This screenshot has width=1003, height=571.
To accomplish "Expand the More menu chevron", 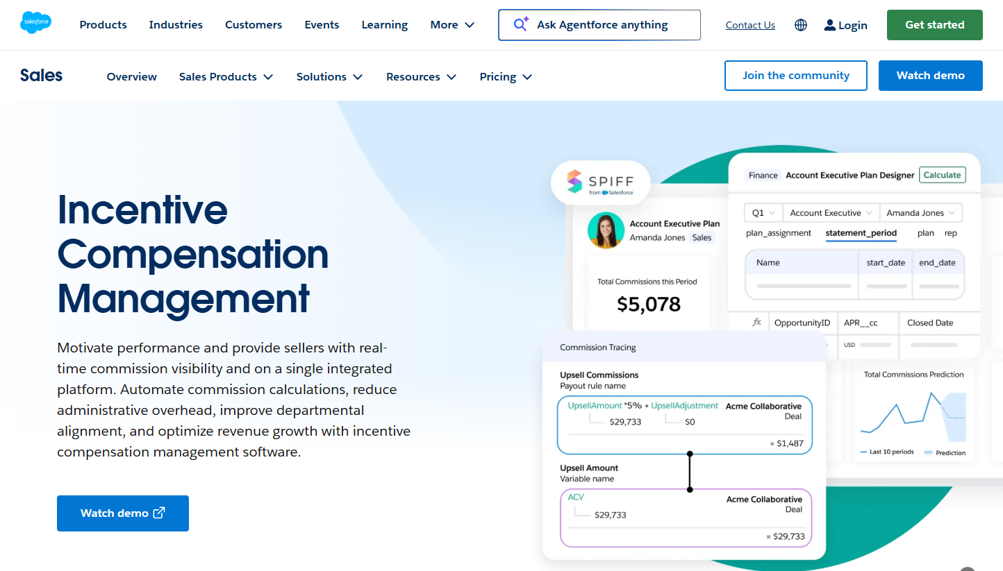I will [x=470, y=25].
